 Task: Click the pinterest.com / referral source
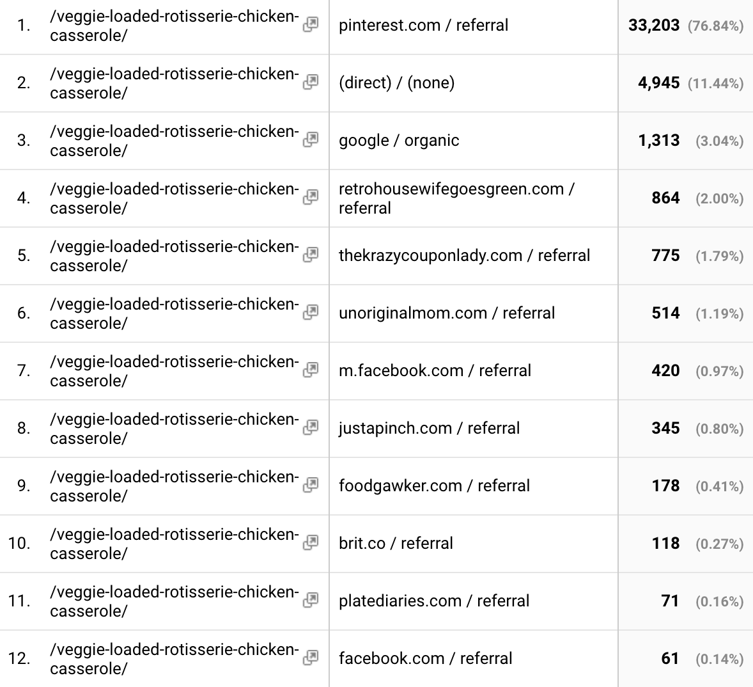tap(423, 26)
